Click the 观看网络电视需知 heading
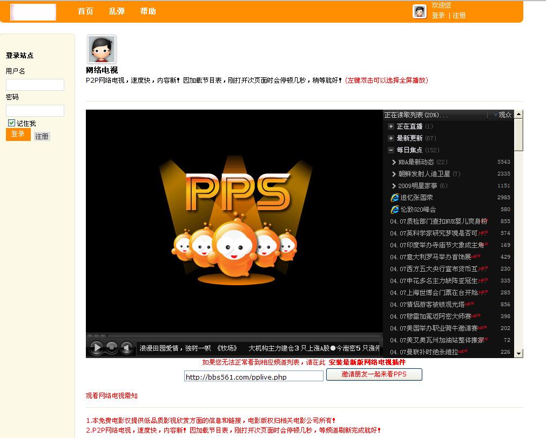 (112, 396)
